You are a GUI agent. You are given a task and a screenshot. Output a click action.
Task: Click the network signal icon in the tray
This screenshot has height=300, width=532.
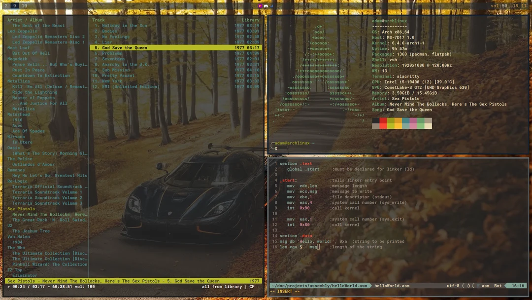(x=271, y=5)
